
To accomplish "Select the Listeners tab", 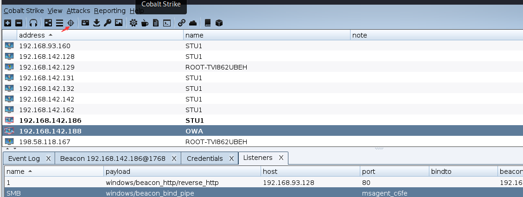I will point(258,158).
